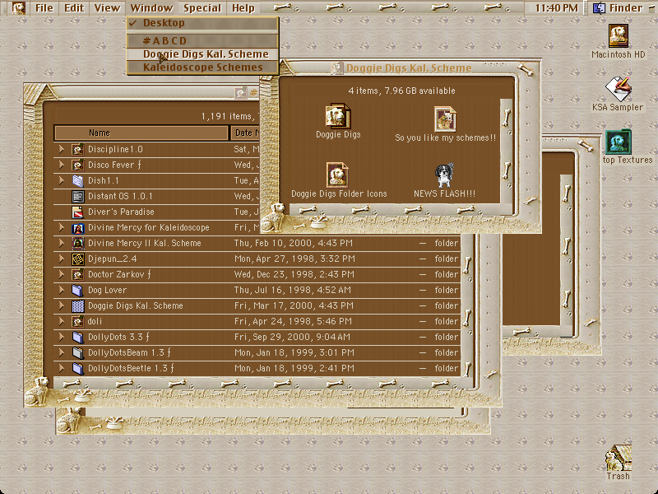Select the 'So you like my schemes!!' document icon
The height and width of the screenshot is (494, 658).
pos(445,119)
